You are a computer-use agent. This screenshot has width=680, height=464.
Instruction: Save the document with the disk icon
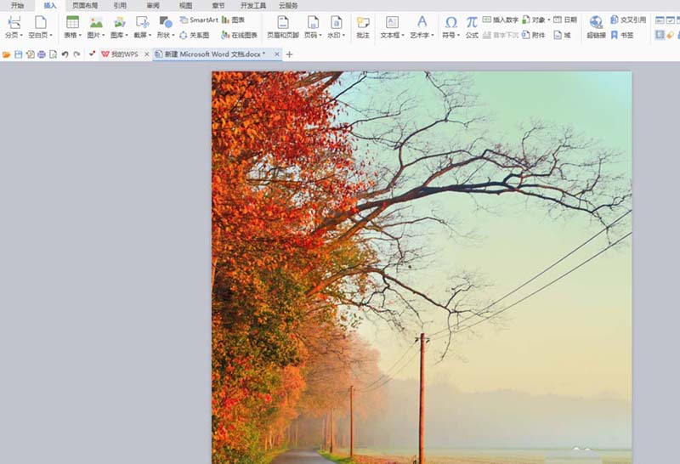[18, 54]
